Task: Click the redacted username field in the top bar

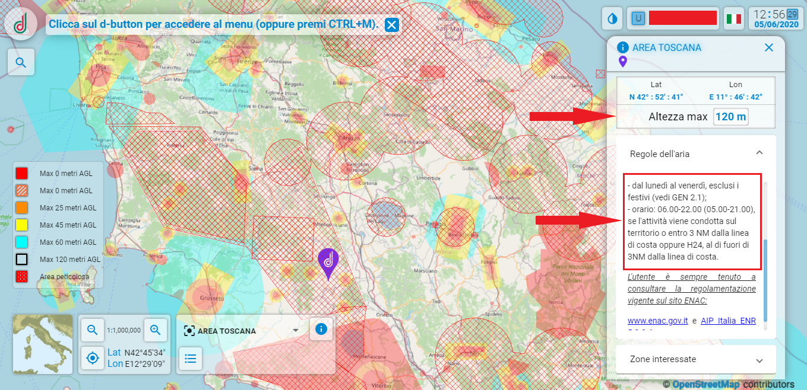Action: [x=682, y=18]
